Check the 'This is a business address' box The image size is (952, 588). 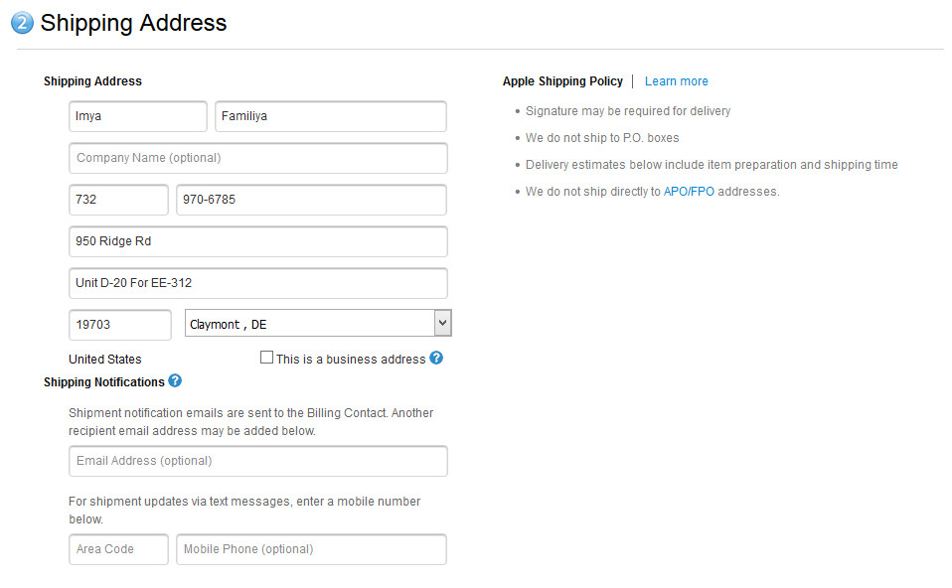pos(266,358)
